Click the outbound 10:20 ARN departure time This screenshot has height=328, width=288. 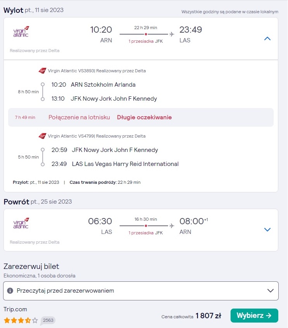[101, 30]
